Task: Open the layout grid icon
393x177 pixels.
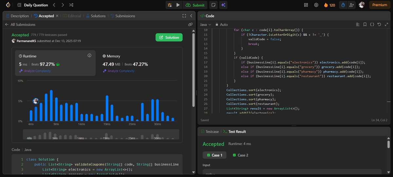Action: [306, 5]
